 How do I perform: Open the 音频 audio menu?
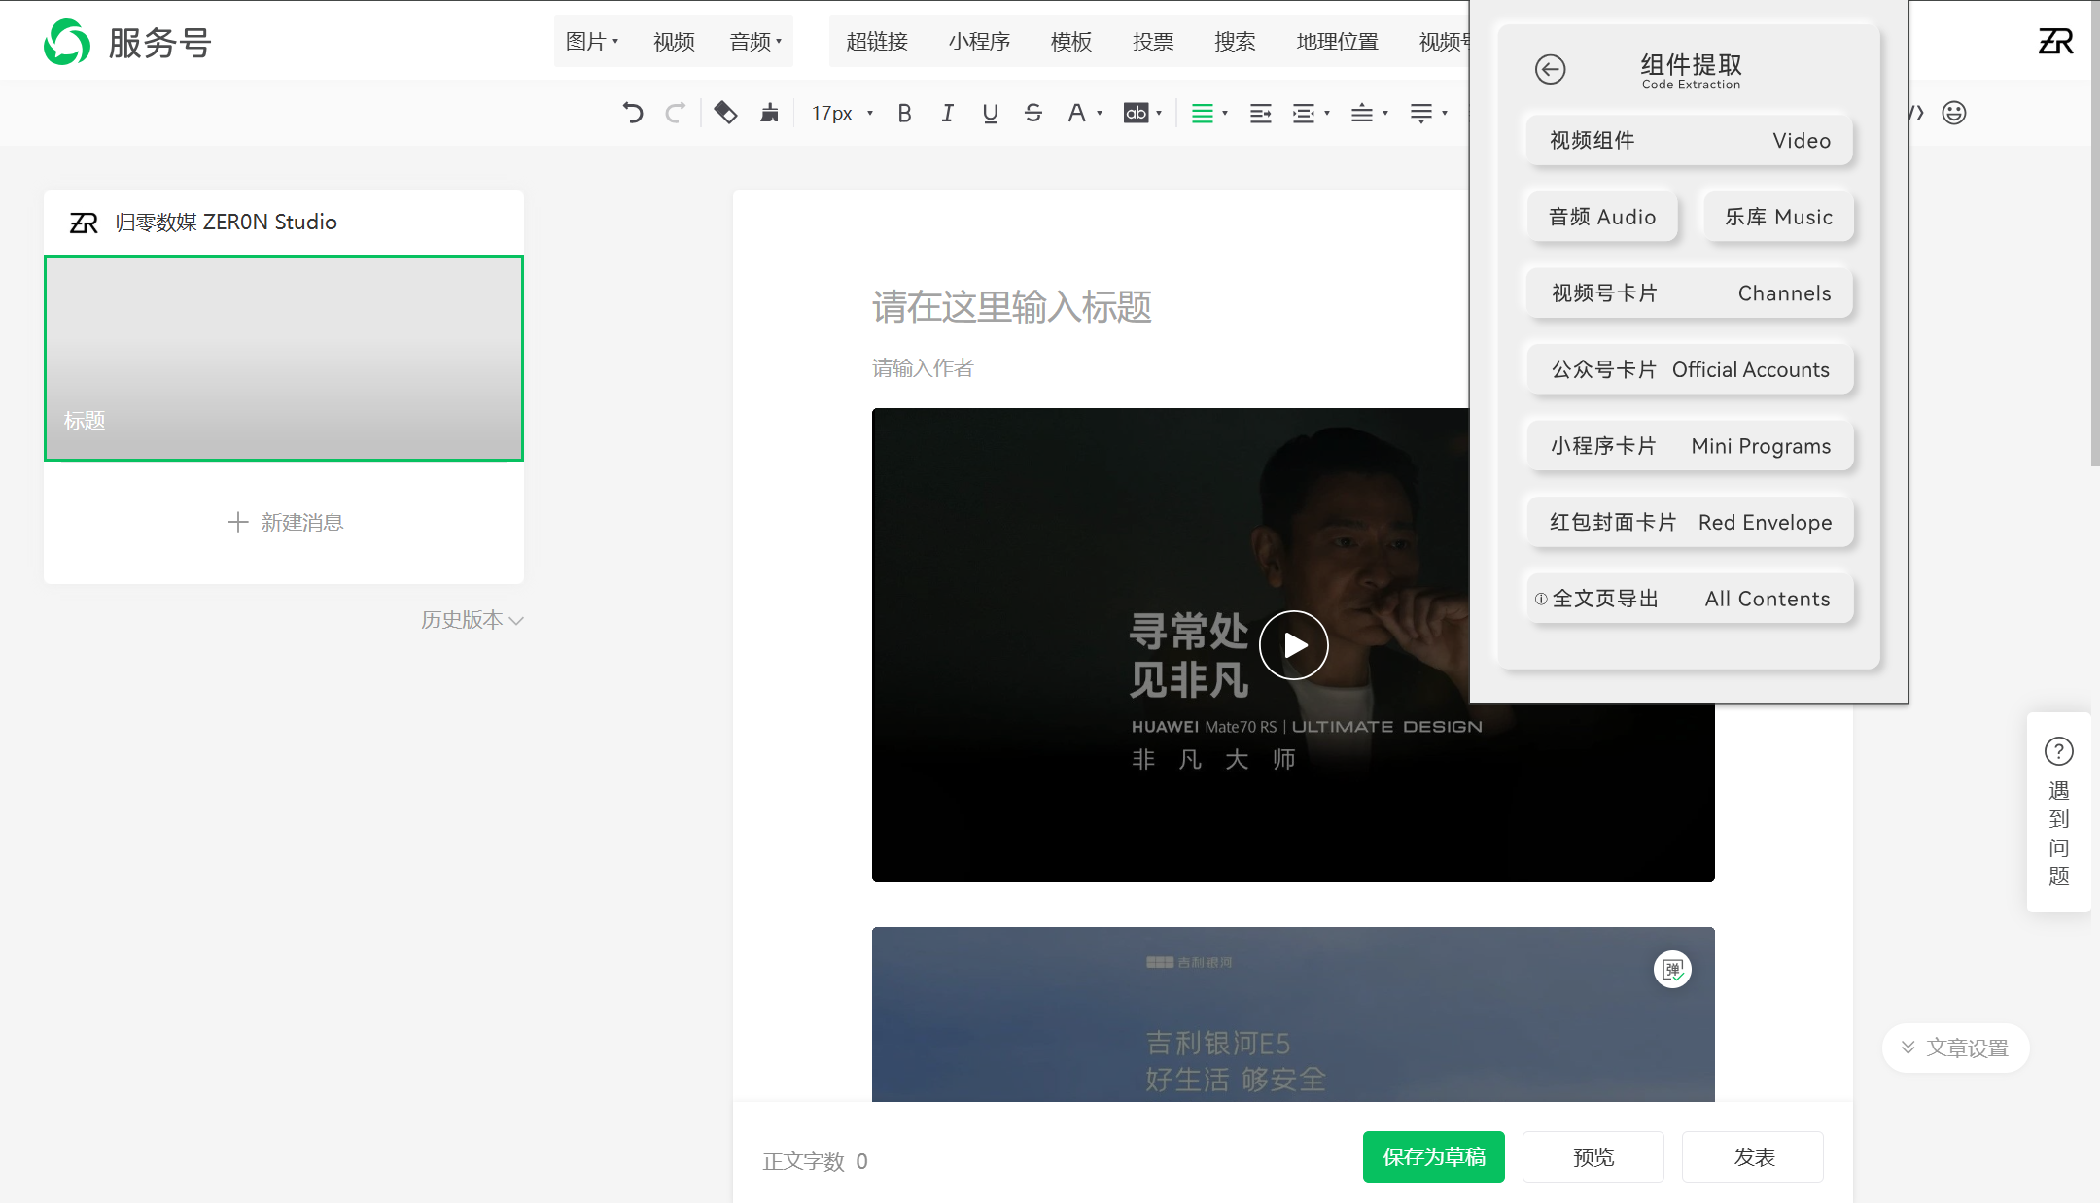[x=755, y=42]
